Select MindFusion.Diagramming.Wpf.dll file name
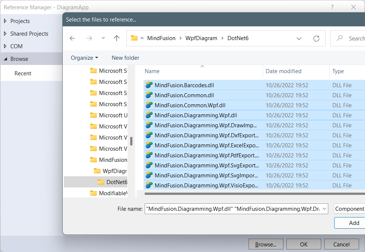Screen dimensions: 365x252 196,115
